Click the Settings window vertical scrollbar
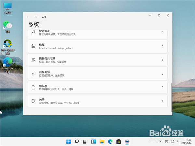This screenshot has width=195, height=146. pyautogui.click(x=171, y=97)
